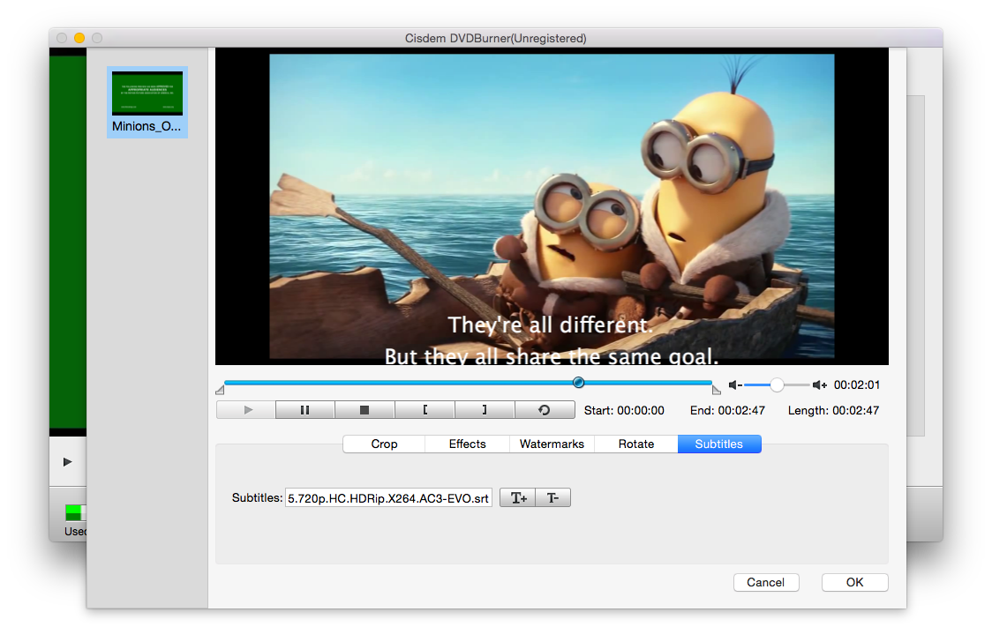
Task: Cancel the subtitle editing dialog
Action: tap(766, 582)
